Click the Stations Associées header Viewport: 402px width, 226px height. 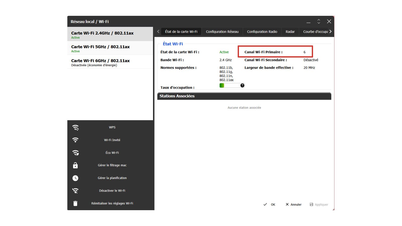244,96
